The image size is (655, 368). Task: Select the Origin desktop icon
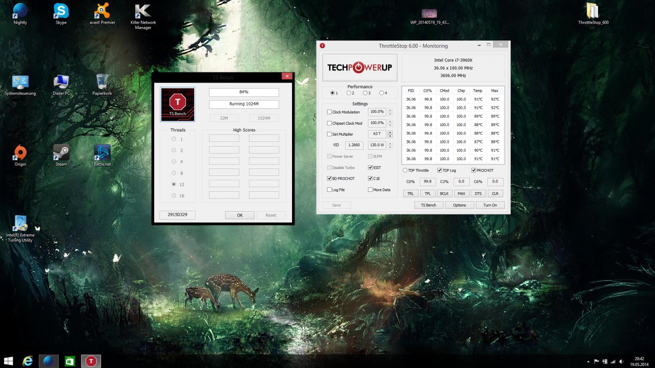click(x=20, y=156)
